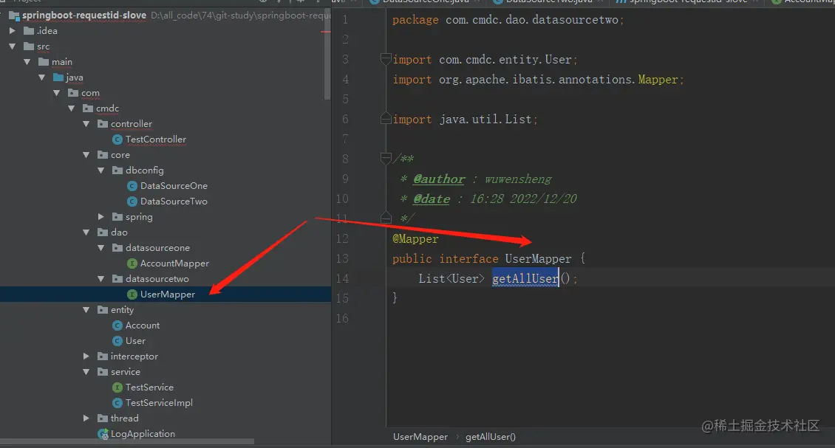Click the Account class icon

[x=117, y=325]
